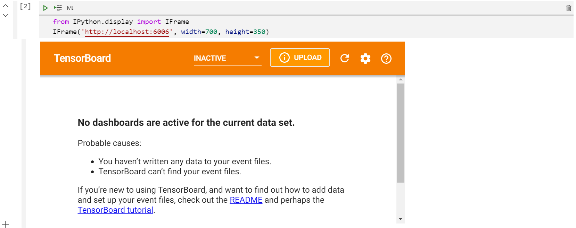Click the width=700 parameter in code
Screen dimensions: 576x228
coord(199,32)
